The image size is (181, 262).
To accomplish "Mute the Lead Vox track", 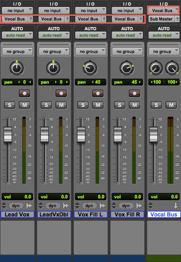I will [25, 105].
